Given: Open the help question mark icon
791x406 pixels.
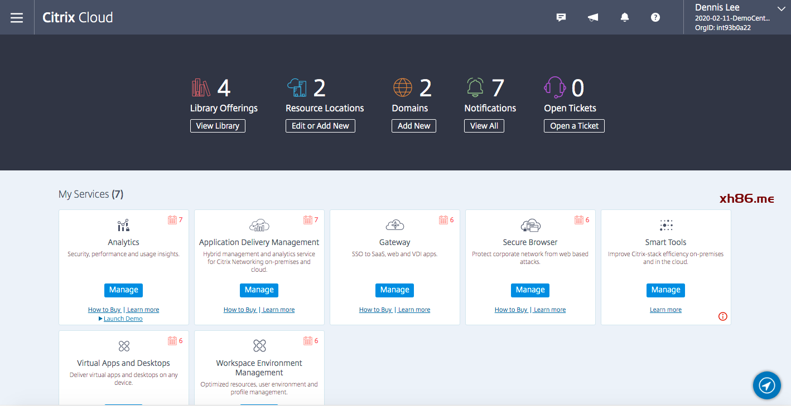Looking at the screenshot, I should pos(655,17).
